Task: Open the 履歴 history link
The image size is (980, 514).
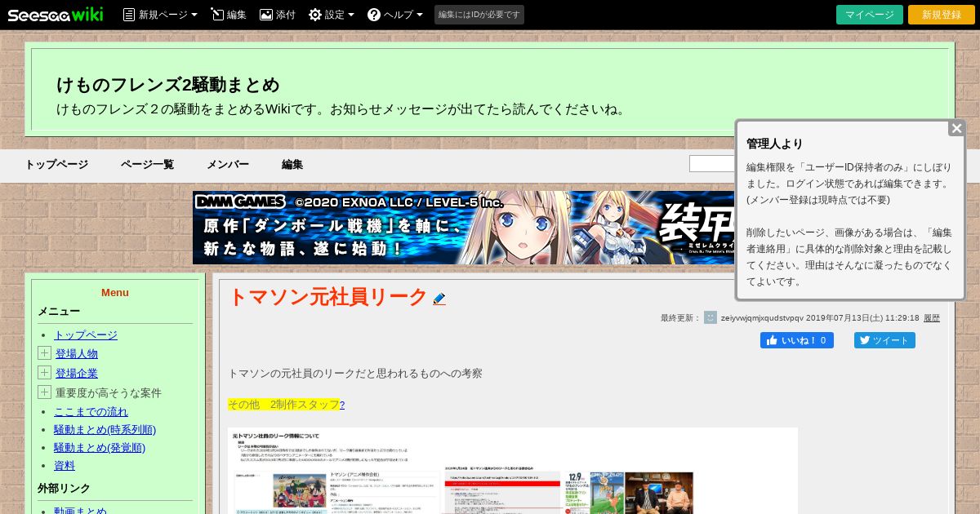Action: pyautogui.click(x=932, y=318)
